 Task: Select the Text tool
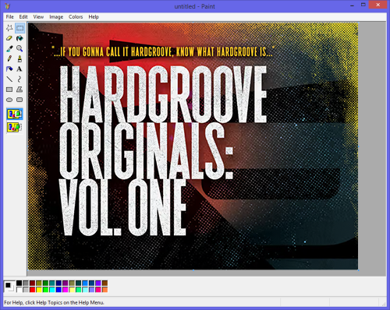(19, 69)
